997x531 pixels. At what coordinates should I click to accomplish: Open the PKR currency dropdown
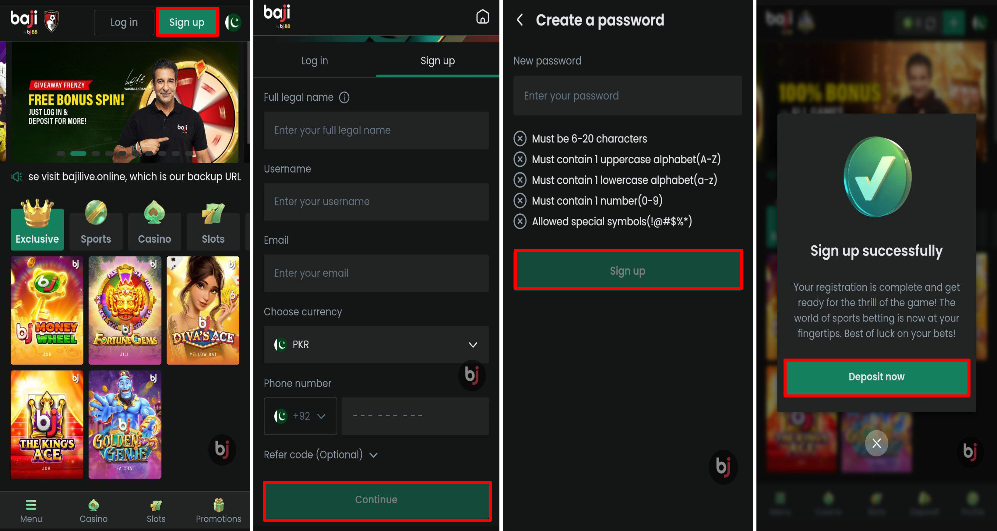376,345
